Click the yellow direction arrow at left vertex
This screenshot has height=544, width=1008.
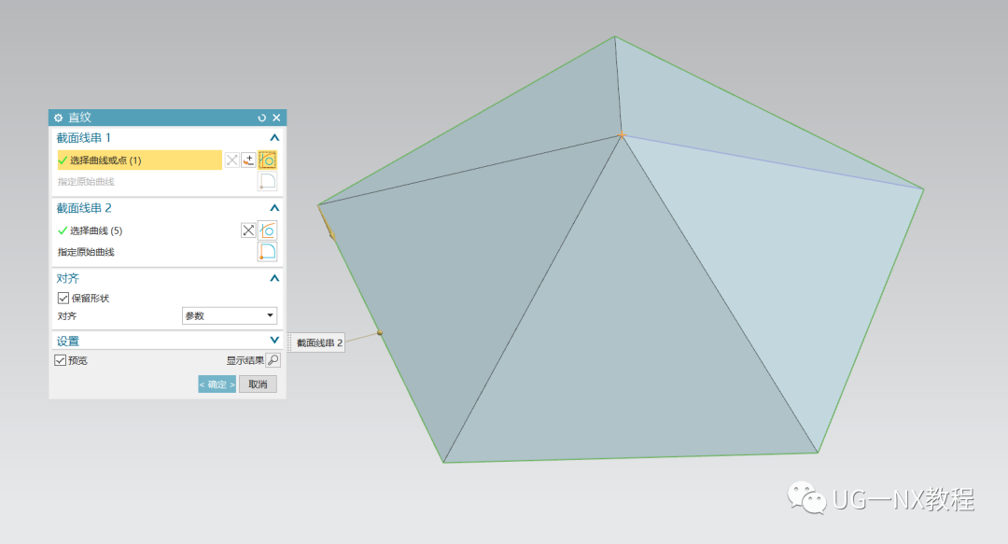[x=326, y=222]
